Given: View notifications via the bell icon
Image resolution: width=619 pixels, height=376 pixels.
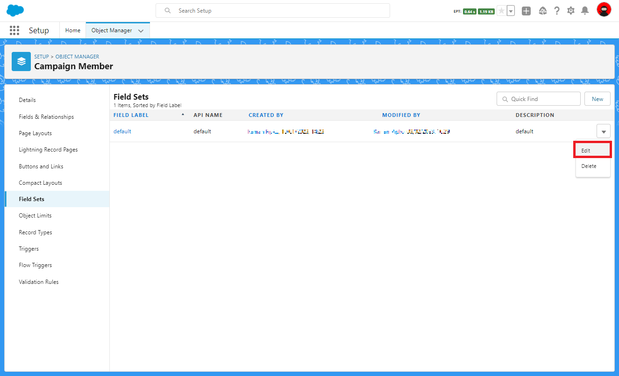Looking at the screenshot, I should tap(584, 10).
